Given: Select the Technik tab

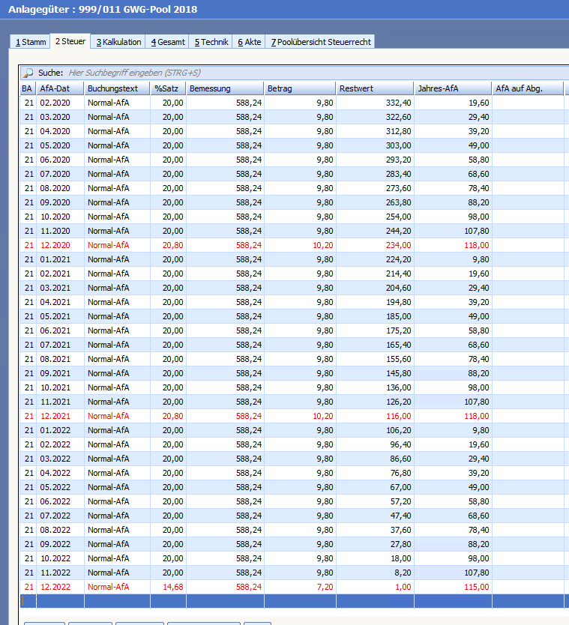Looking at the screenshot, I should pos(211,42).
